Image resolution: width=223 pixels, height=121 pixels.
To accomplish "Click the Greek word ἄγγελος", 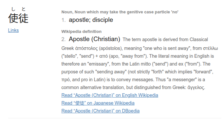I will click(196, 87).
